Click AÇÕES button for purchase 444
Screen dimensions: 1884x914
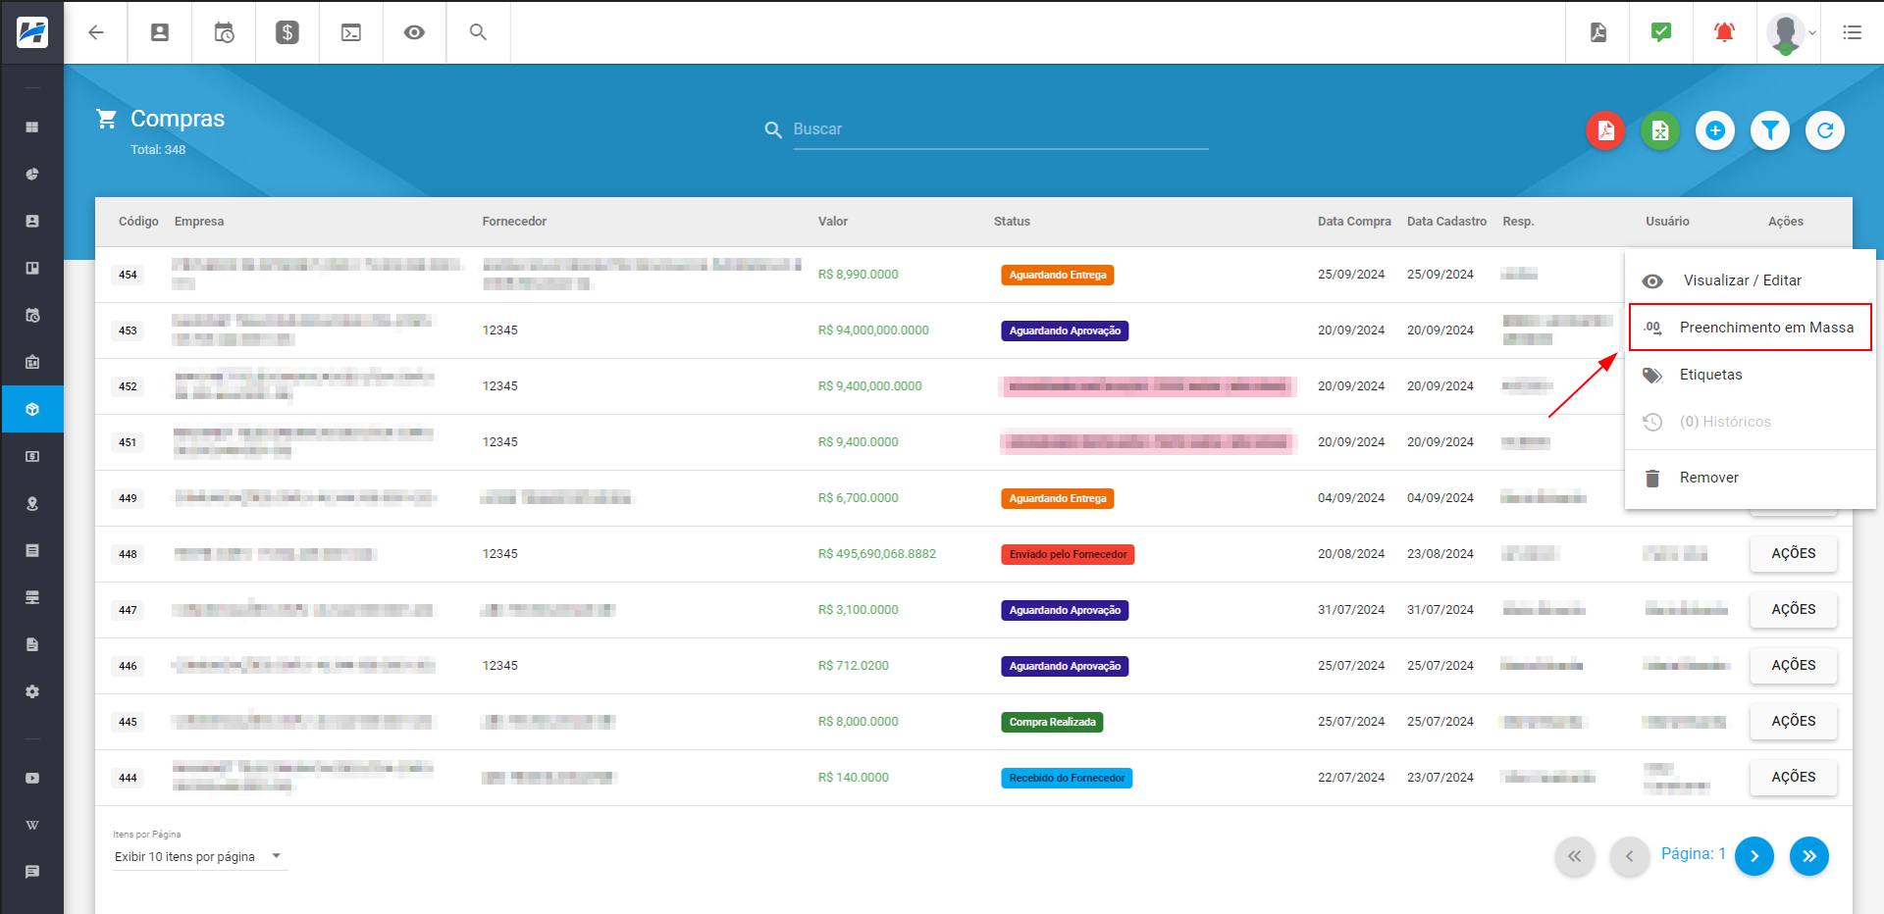tap(1794, 778)
